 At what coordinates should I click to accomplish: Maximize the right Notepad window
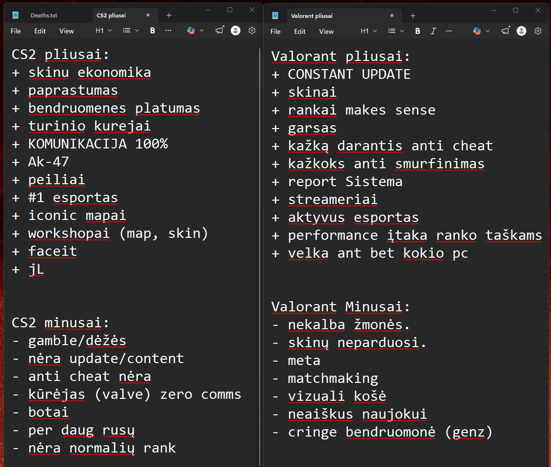tap(516, 10)
